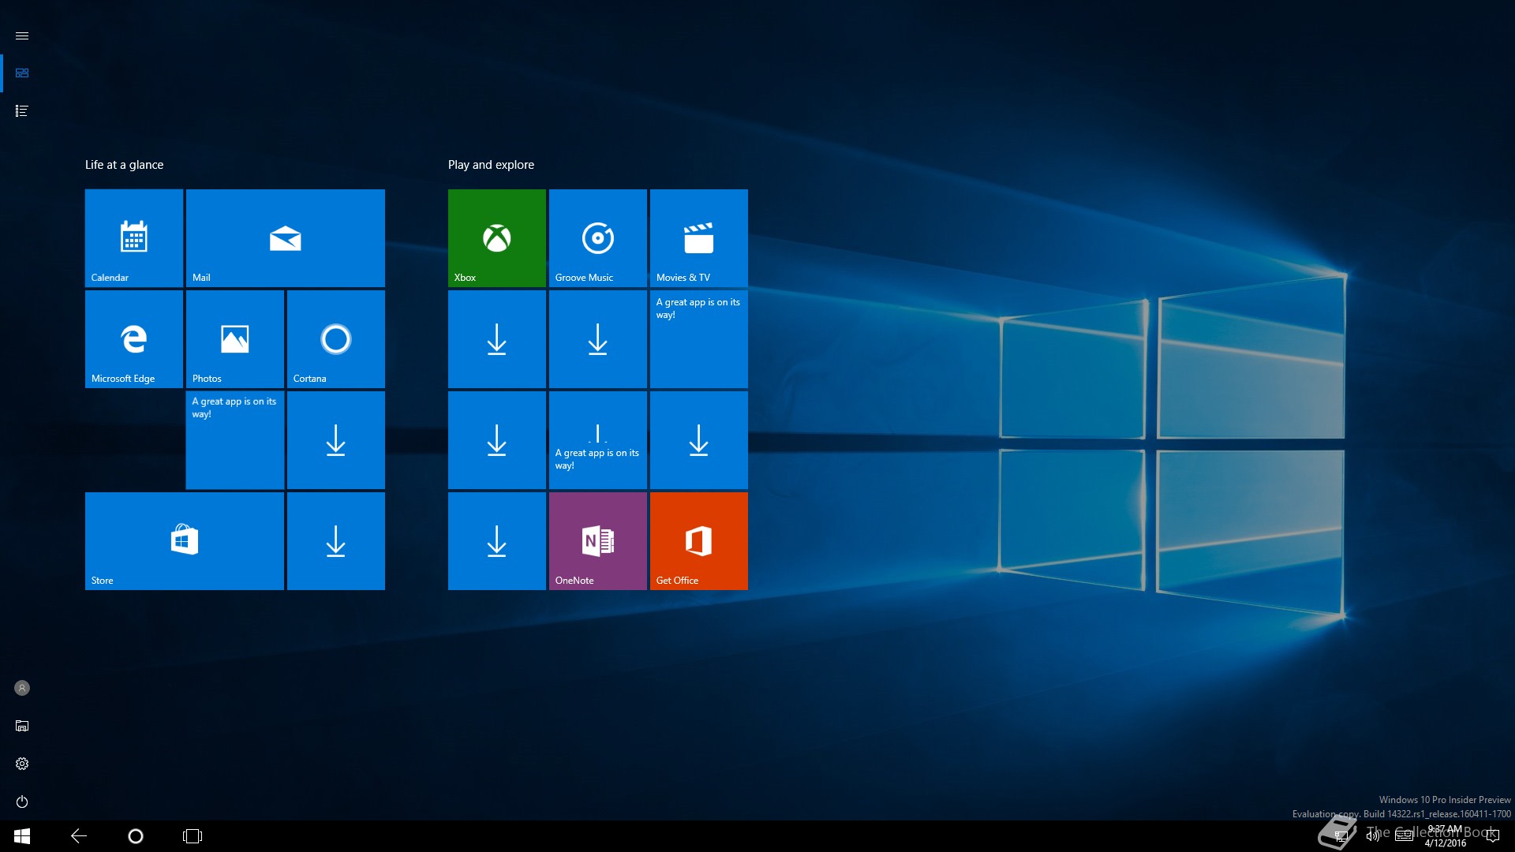Open the Microsoft Edge tile

point(134,339)
